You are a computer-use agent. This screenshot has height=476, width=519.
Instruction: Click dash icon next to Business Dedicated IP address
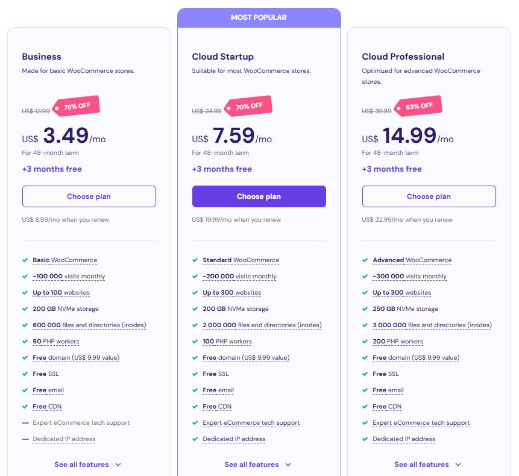(25, 439)
